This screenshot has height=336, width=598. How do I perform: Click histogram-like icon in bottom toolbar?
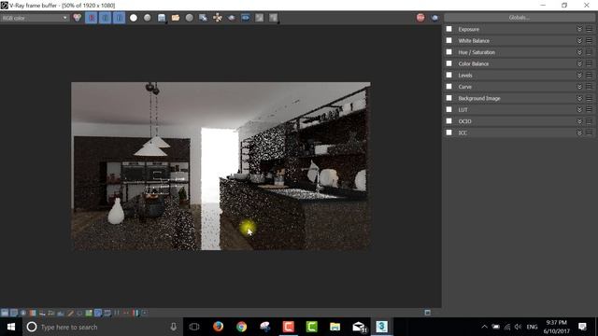pos(61,313)
